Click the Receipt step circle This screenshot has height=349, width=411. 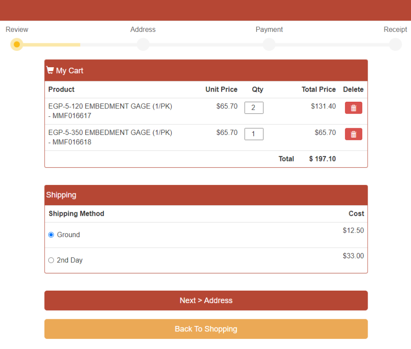395,44
